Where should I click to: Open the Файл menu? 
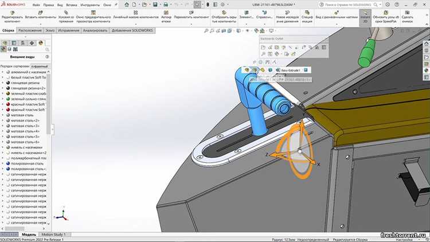click(x=36, y=5)
